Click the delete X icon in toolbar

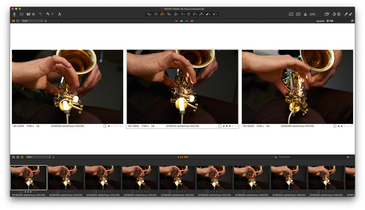click(33, 14)
